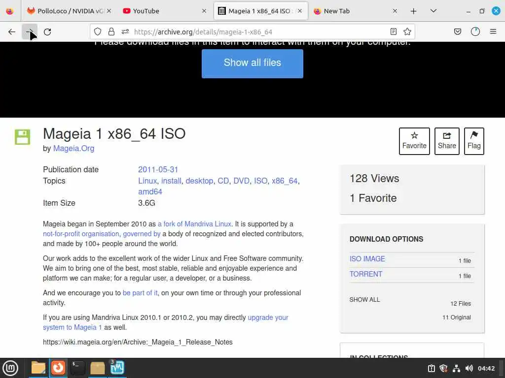Image resolution: width=505 pixels, height=378 pixels.
Task: Open a new tab with plus button
Action: pos(414,11)
